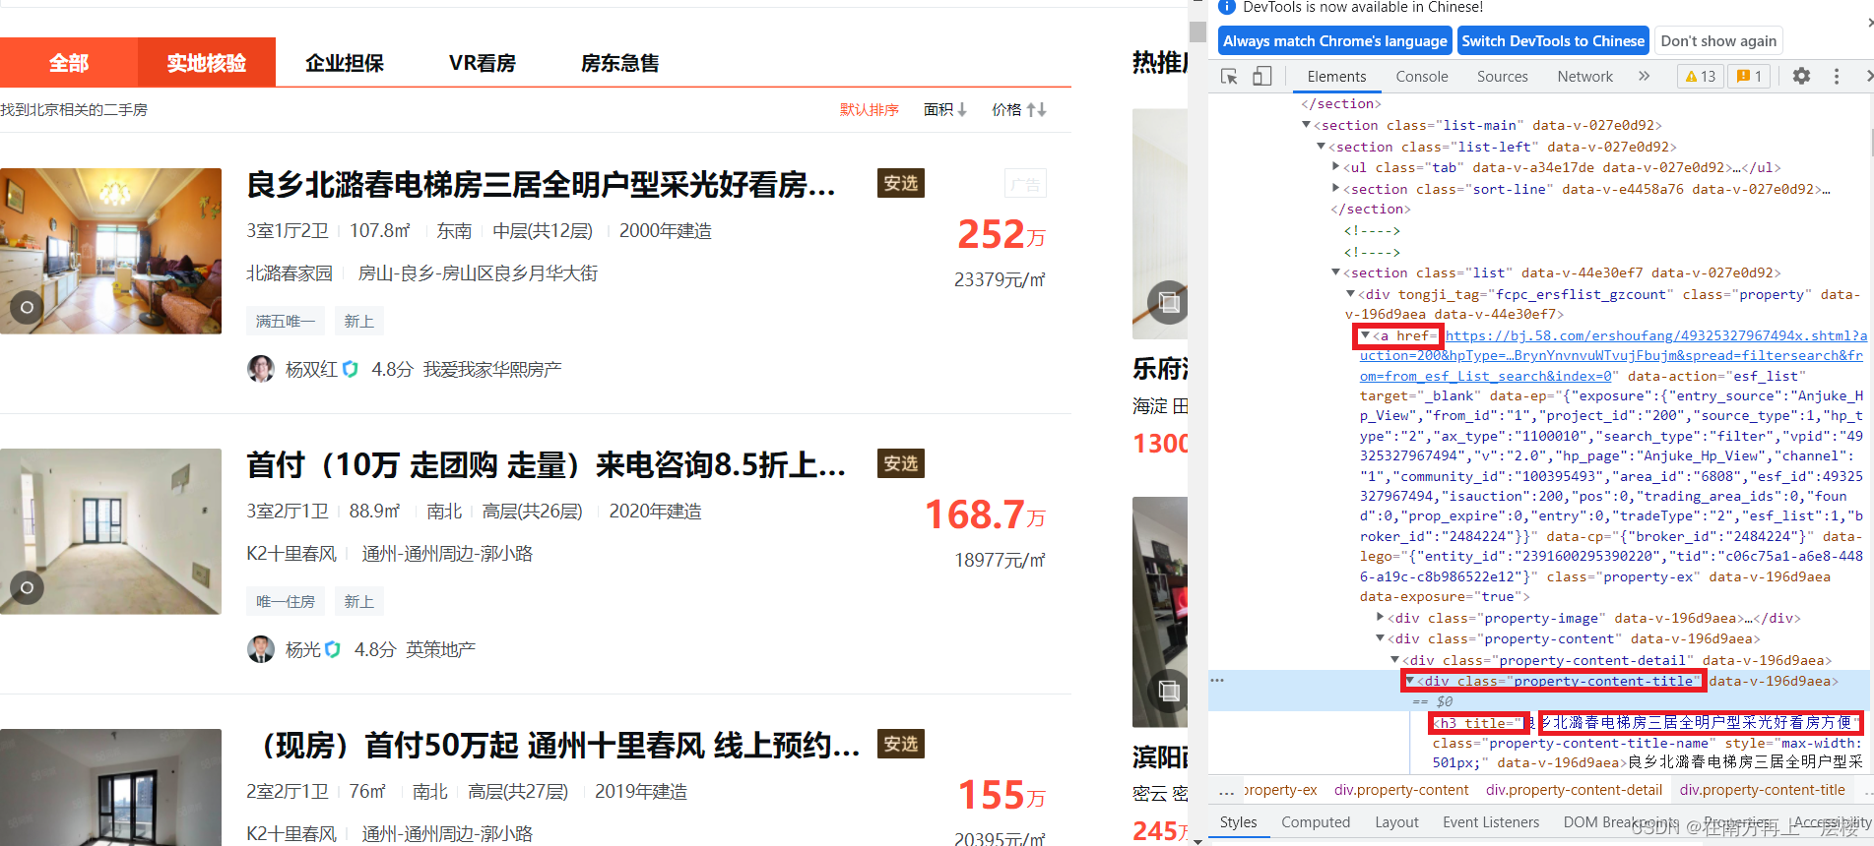Click the three-dot gutter beside the selected DOM row
The height and width of the screenshot is (846, 1874).
coord(1217,681)
